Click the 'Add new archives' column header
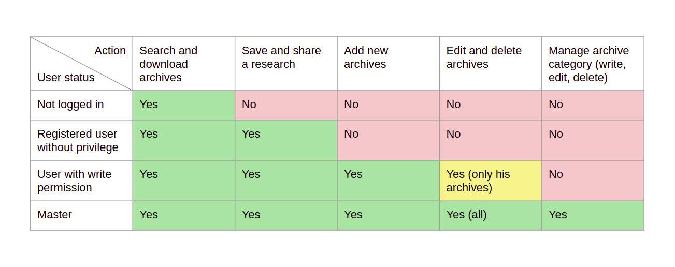 click(389, 64)
